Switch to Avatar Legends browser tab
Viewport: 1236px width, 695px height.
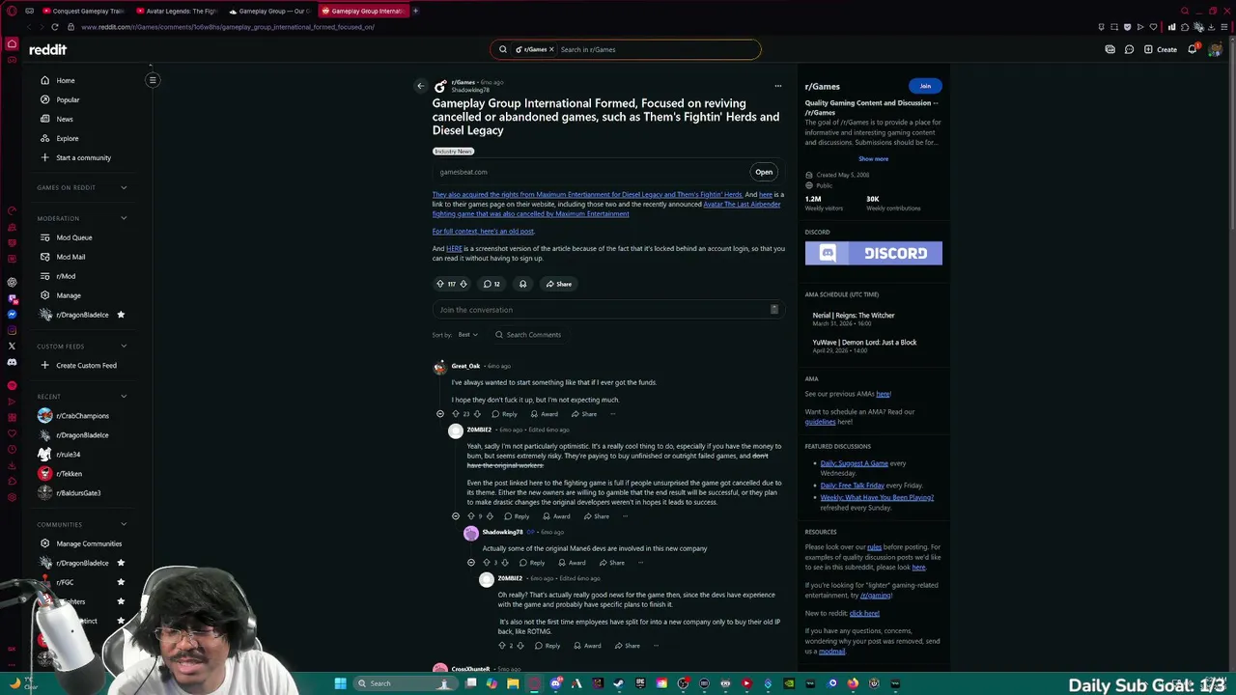pyautogui.click(x=176, y=11)
